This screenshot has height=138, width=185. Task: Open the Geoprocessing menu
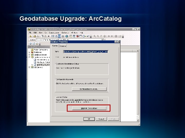click(x=54, y=33)
